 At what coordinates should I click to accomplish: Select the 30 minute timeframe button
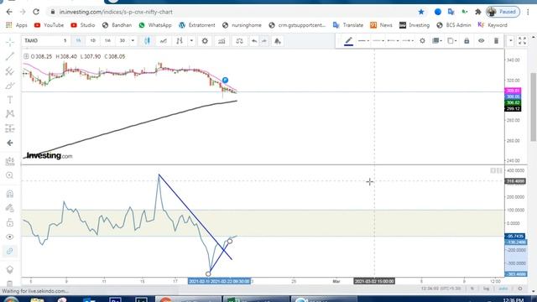123,40
